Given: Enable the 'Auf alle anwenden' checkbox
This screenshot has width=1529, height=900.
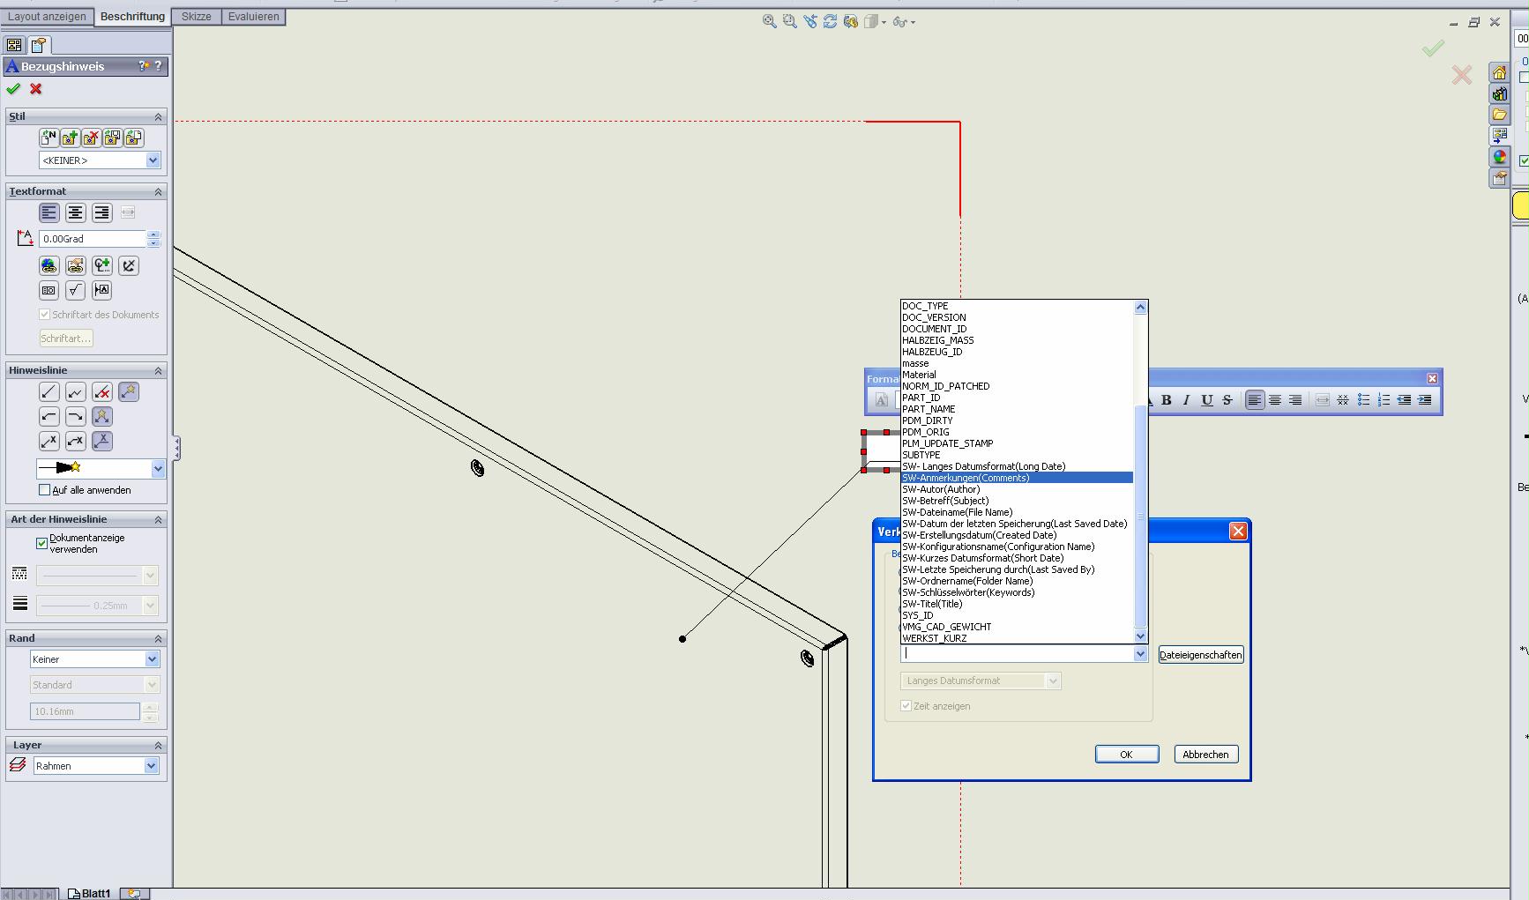Looking at the screenshot, I should coord(45,490).
